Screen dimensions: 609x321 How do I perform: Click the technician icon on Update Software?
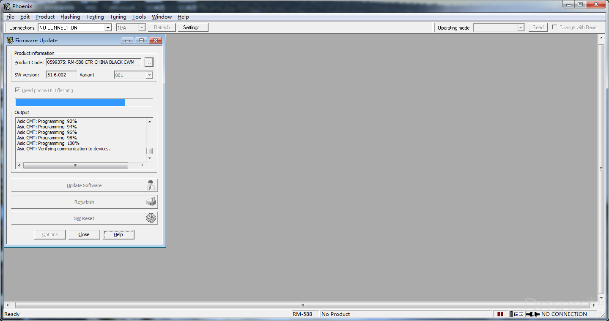click(151, 185)
